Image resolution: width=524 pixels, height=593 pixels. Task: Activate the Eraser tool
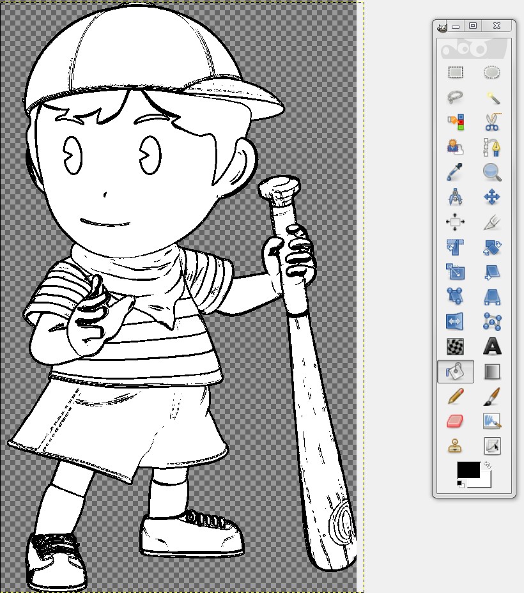[x=455, y=421]
